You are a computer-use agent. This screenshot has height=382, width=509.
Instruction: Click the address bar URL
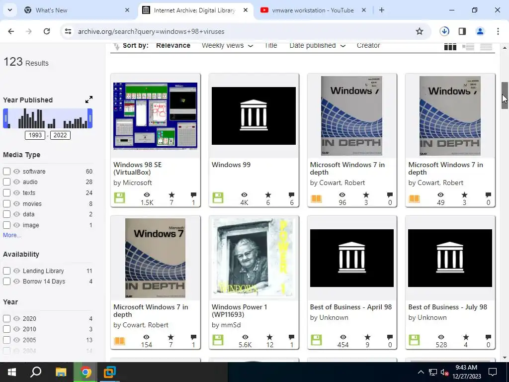click(151, 31)
